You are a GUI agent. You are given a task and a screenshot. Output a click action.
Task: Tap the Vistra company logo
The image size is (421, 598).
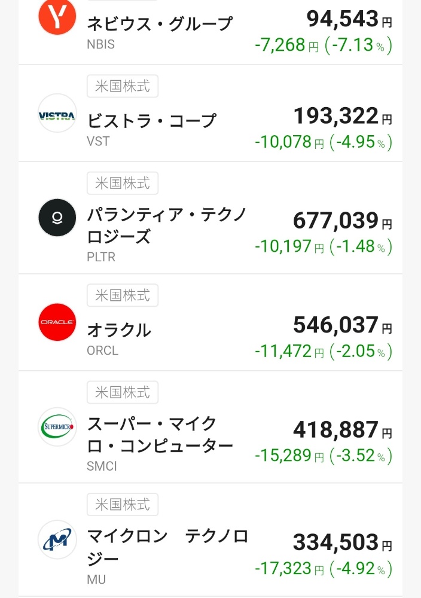(x=57, y=113)
